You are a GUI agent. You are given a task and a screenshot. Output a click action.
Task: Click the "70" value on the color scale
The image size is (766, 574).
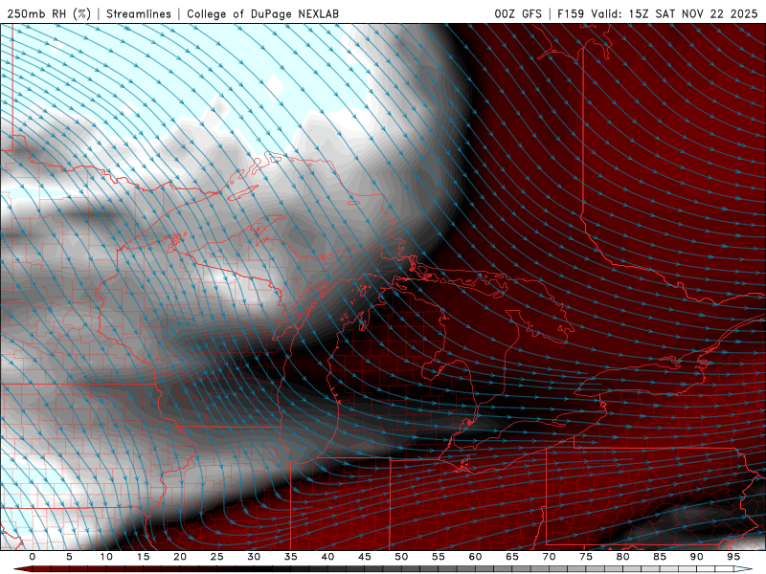549,557
